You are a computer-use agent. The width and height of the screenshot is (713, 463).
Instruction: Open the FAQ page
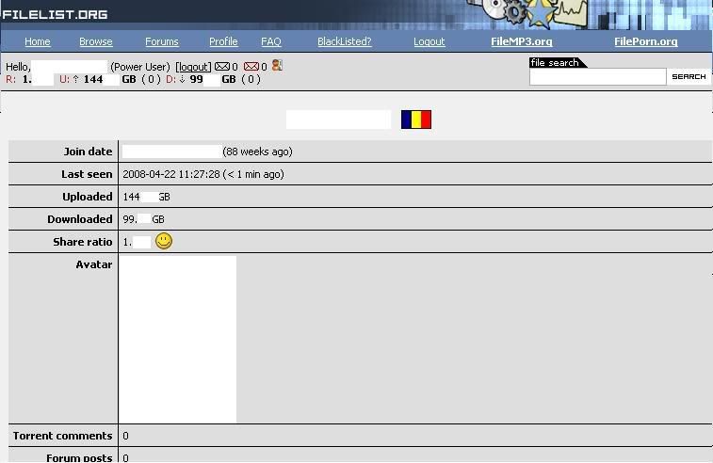[271, 41]
